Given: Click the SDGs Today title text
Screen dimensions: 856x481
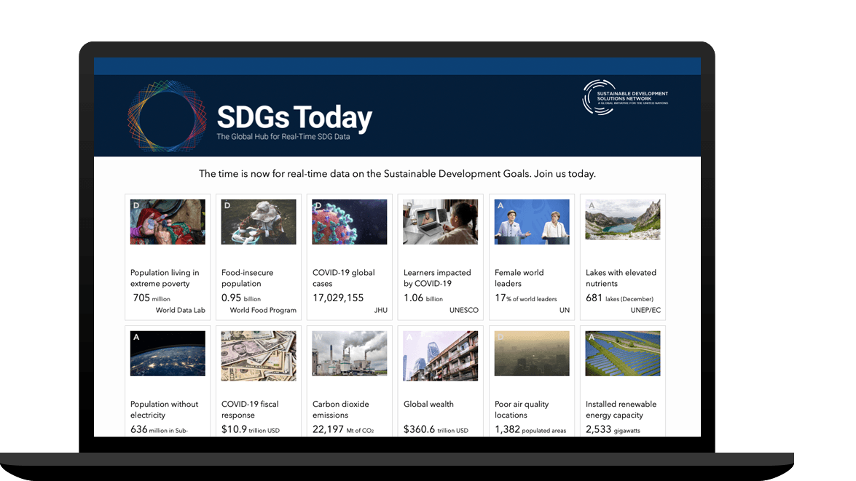Looking at the screenshot, I should [294, 116].
